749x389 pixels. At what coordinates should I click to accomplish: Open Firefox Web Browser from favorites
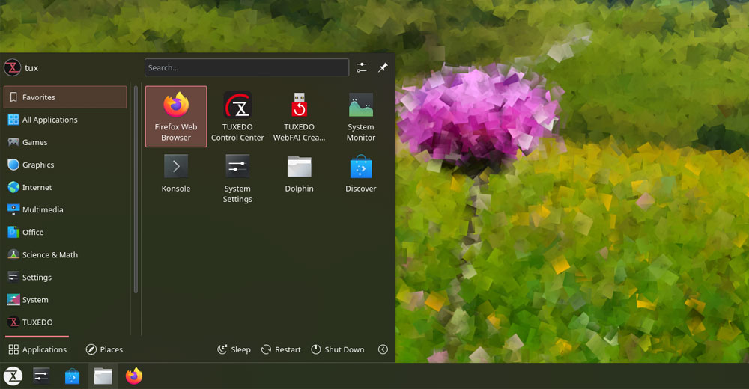[x=176, y=116]
